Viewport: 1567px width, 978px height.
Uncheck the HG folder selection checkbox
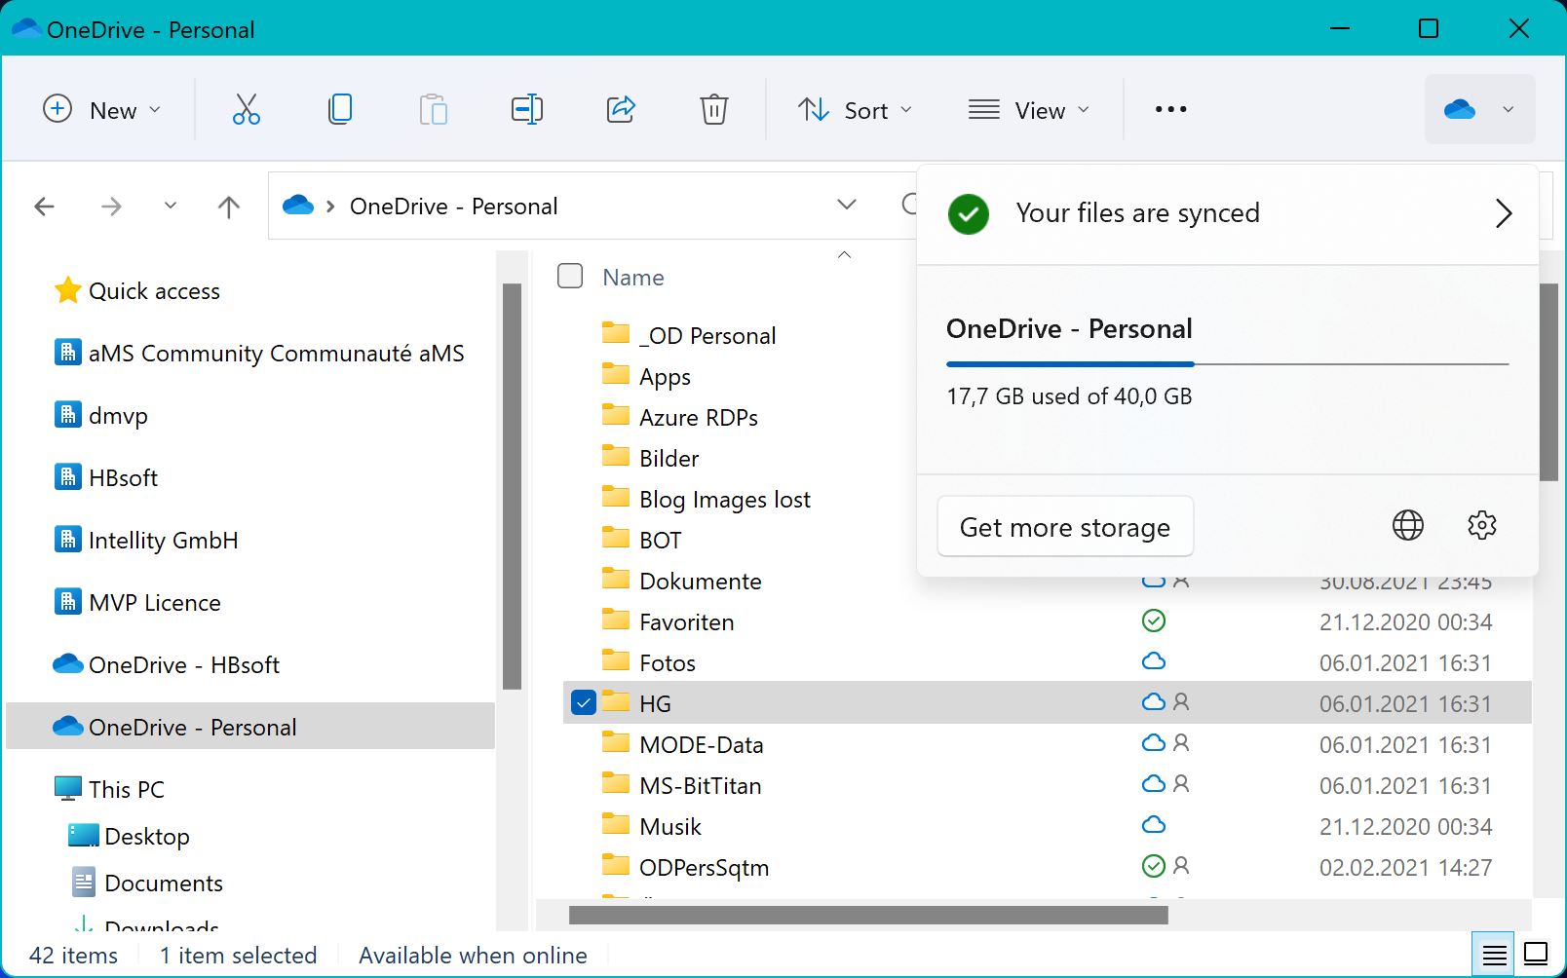pyautogui.click(x=583, y=701)
